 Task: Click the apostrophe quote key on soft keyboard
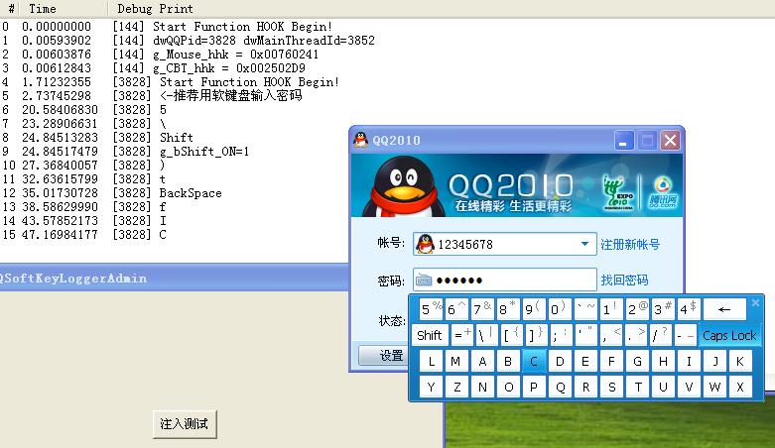point(585,335)
